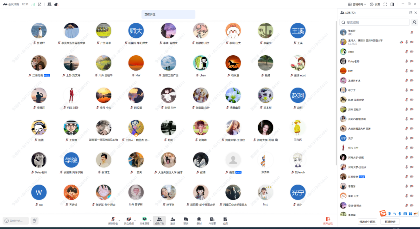Screen dimensions: 420x229
Task: Open AI纪要 meeting notes
Action: pos(212,220)
